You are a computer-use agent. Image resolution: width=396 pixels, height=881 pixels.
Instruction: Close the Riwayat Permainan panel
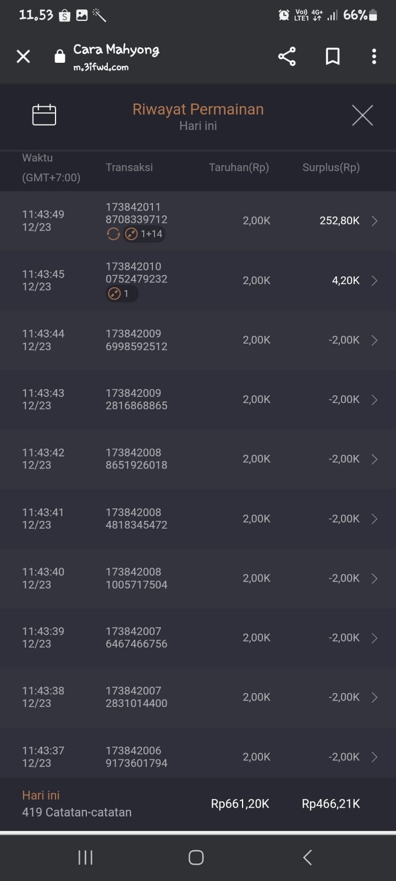[x=362, y=116]
